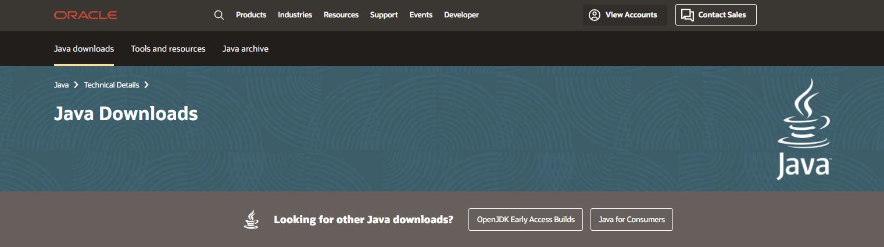884x247 pixels.
Task: Open the search magnifier icon
Action: 219,15
